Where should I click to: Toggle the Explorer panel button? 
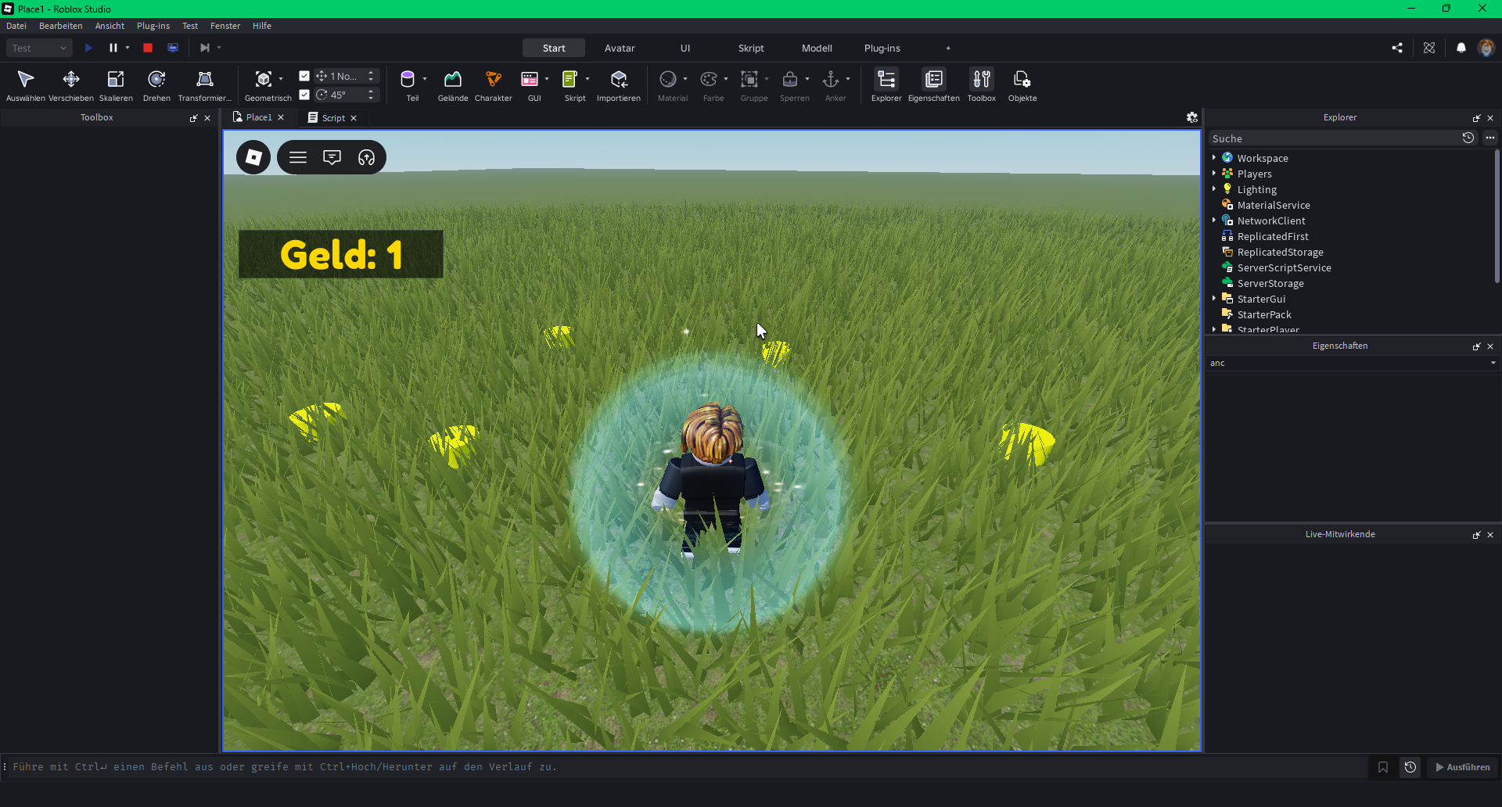pyautogui.click(x=886, y=85)
